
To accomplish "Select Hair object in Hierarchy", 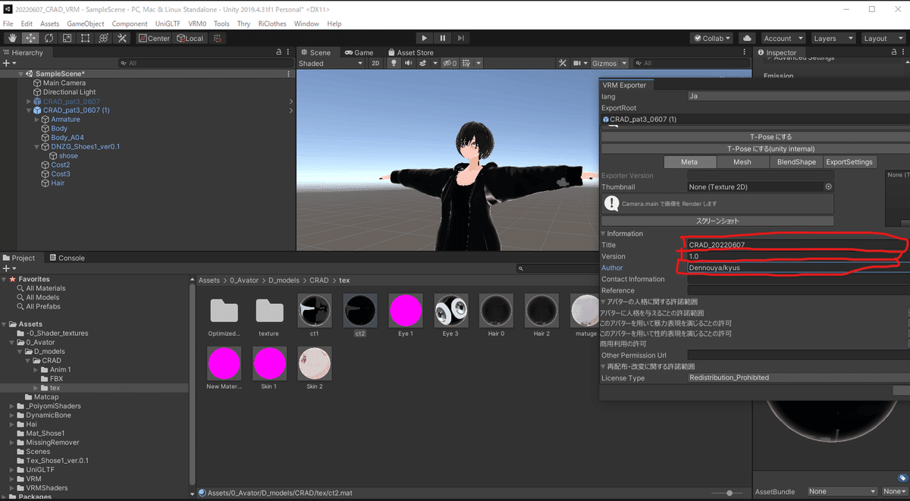I will [58, 183].
